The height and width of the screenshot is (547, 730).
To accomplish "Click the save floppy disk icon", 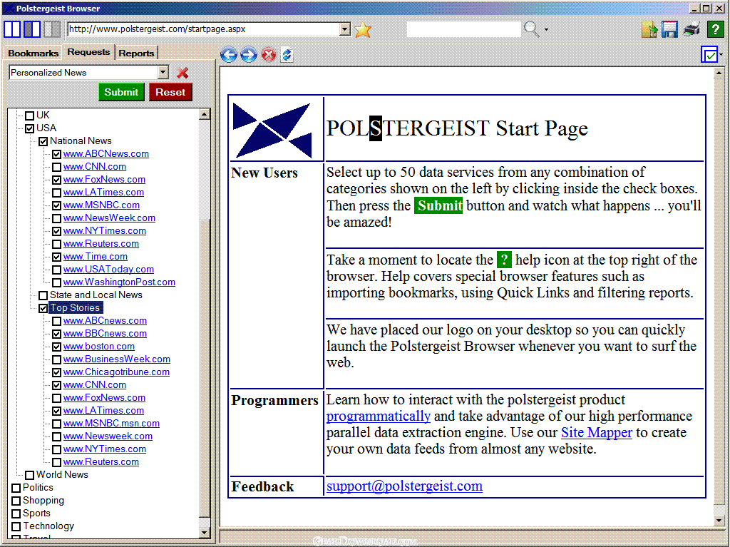I will pyautogui.click(x=669, y=29).
